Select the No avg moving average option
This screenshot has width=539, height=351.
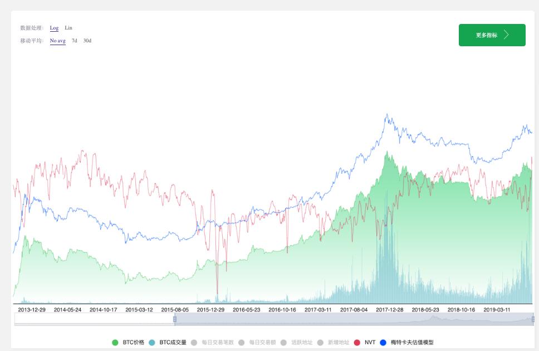(57, 41)
